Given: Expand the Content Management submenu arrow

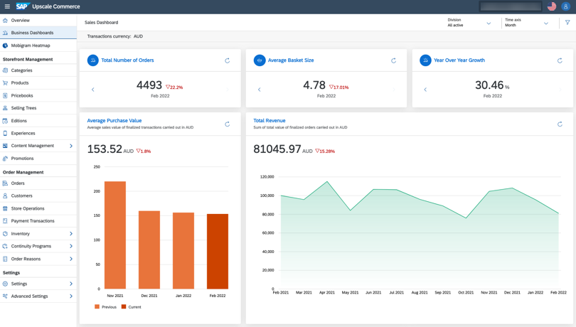Looking at the screenshot, I should (71, 146).
